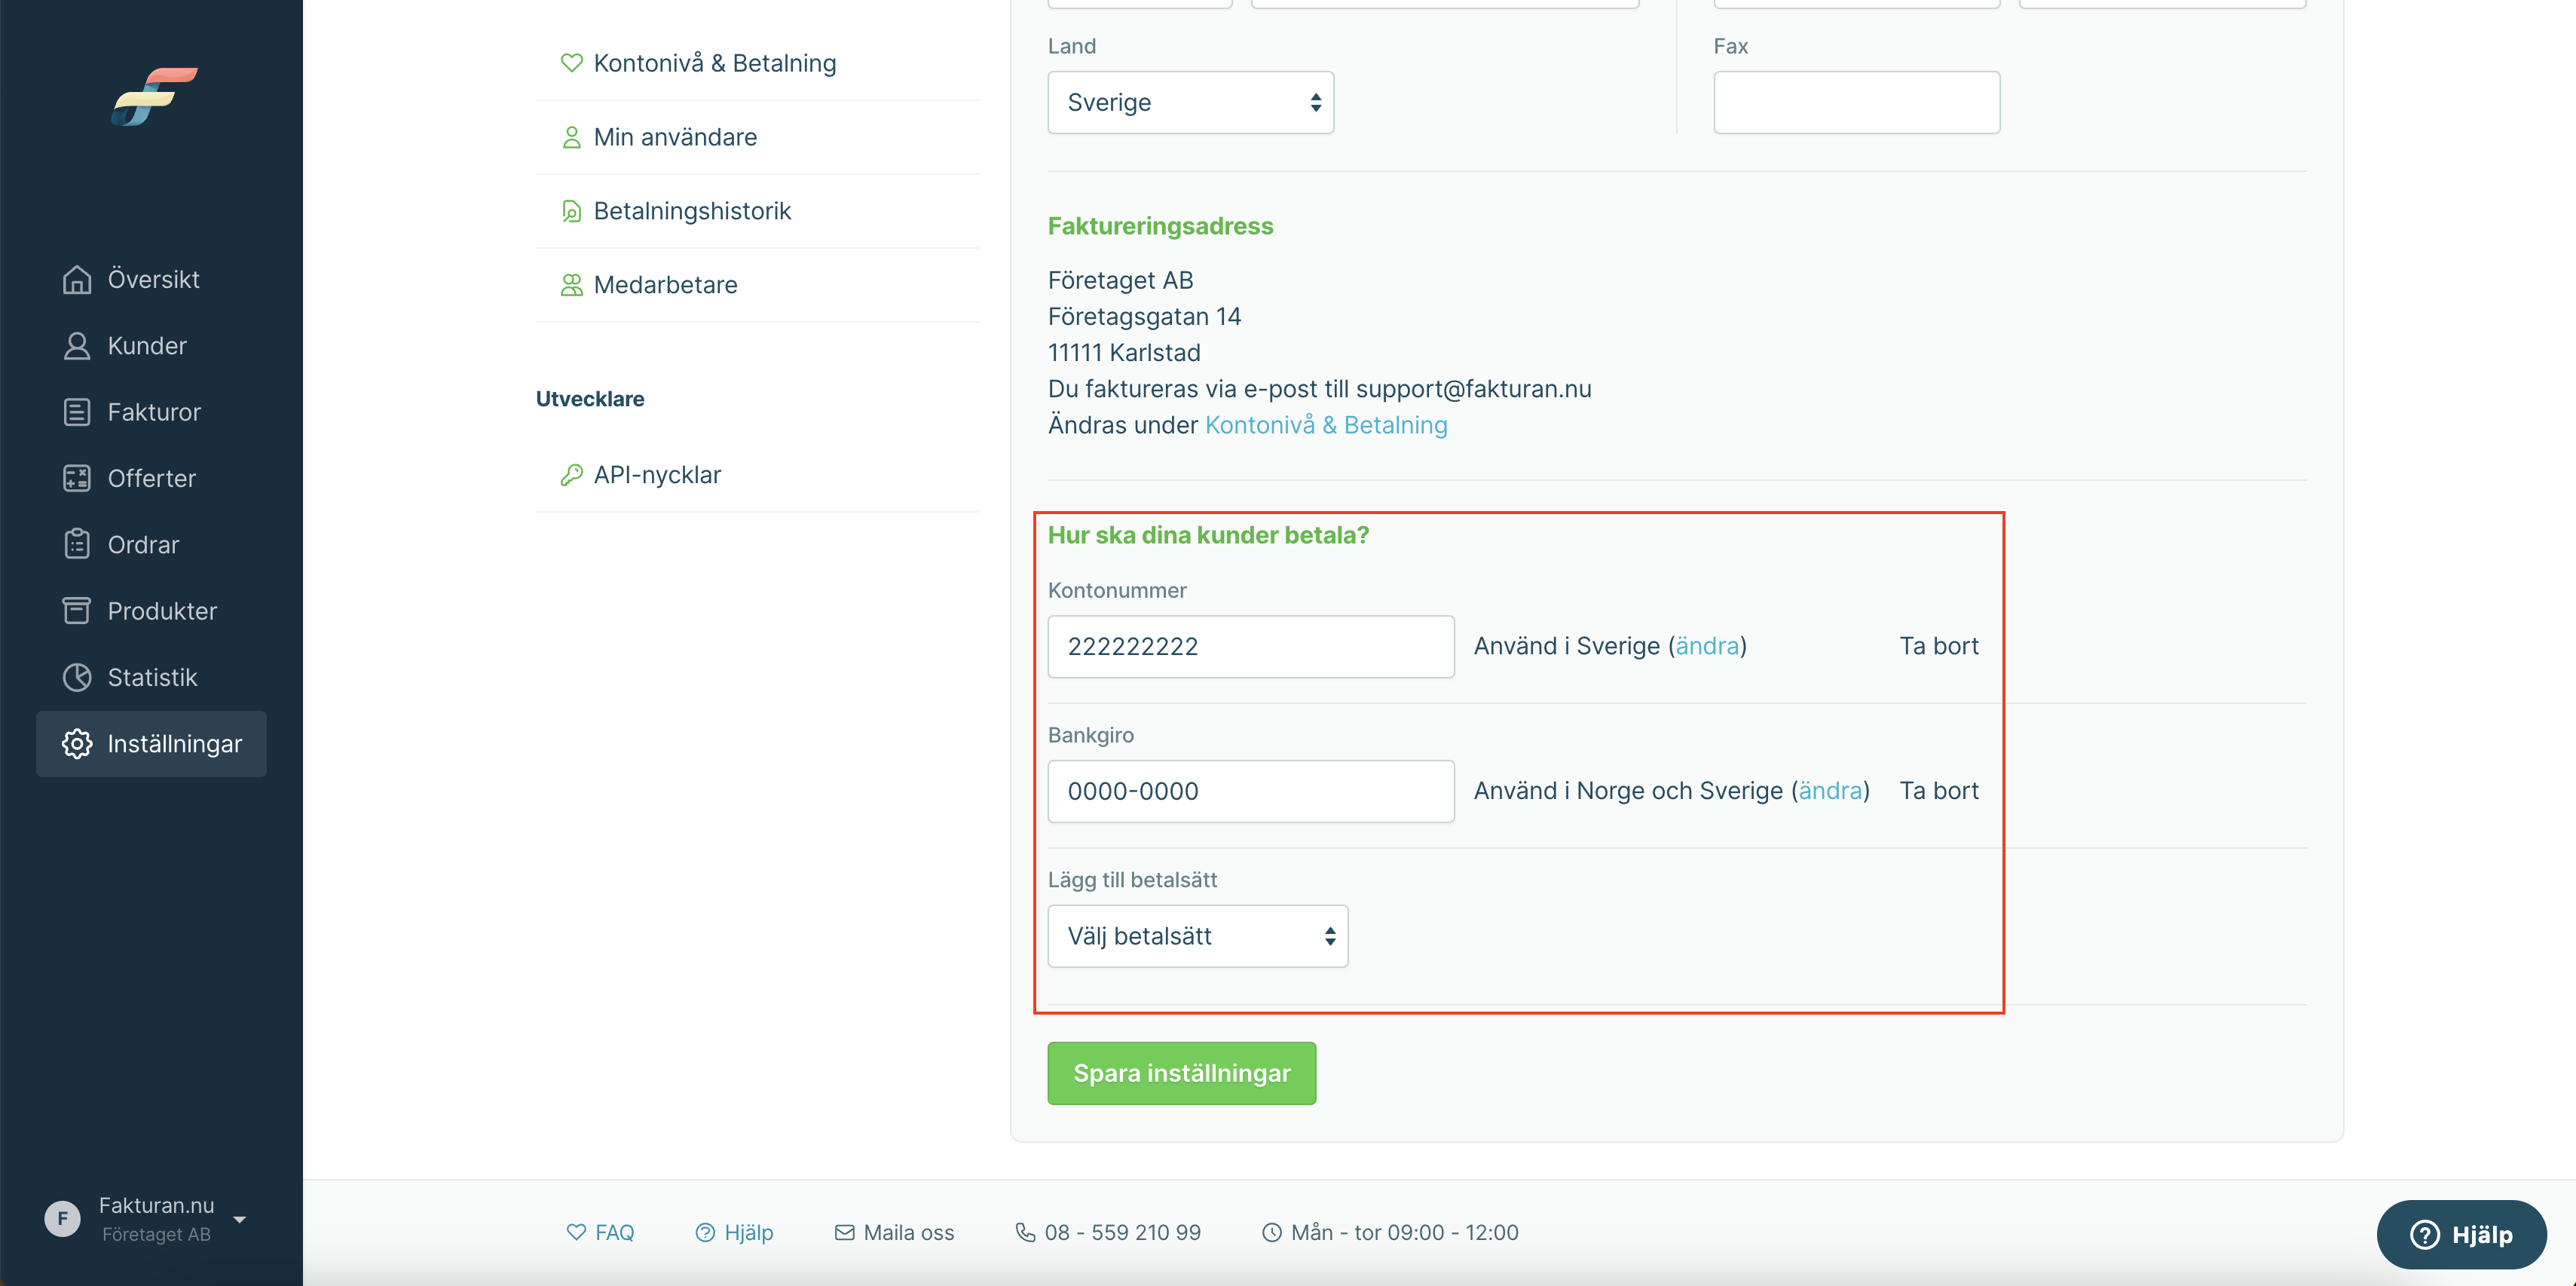Open the Välj betalsätt dropdown
The image size is (2576, 1286).
coord(1198,936)
